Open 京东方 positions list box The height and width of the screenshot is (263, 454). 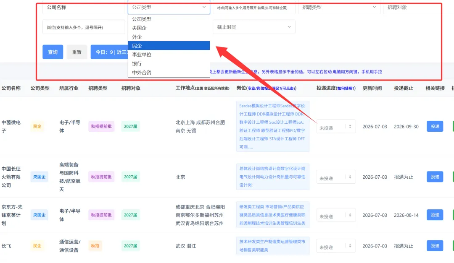tap(273, 215)
